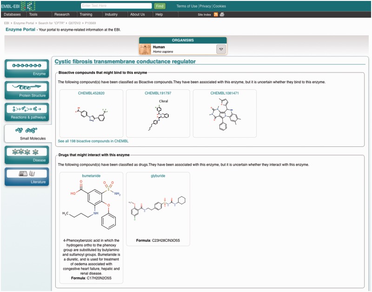Open the Training menu

coord(86,14)
